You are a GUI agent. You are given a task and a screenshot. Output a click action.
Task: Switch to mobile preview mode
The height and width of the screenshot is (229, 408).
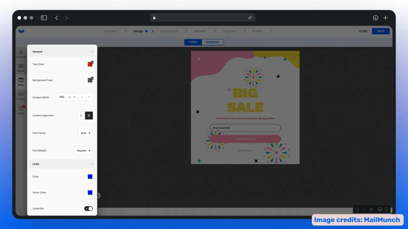click(386, 210)
